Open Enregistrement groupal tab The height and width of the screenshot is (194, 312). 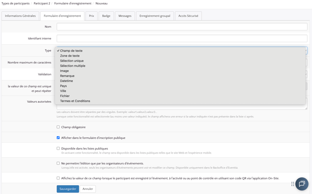(x=155, y=16)
